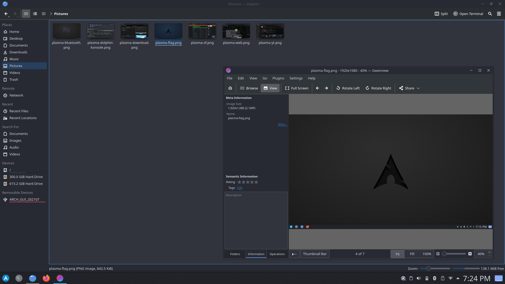Rotate the image right

click(x=378, y=88)
